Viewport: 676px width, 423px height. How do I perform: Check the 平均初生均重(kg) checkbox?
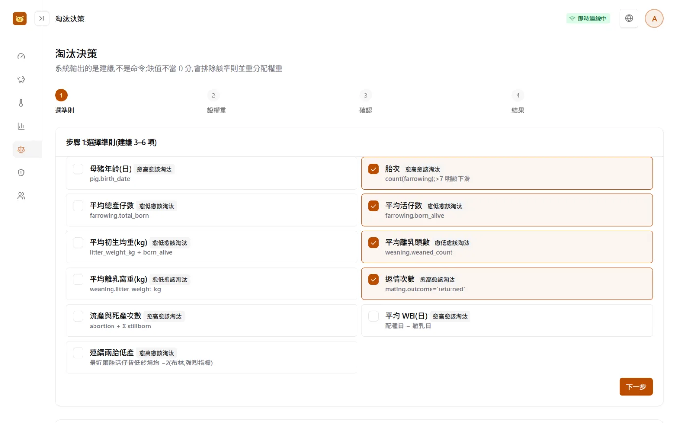tap(78, 242)
